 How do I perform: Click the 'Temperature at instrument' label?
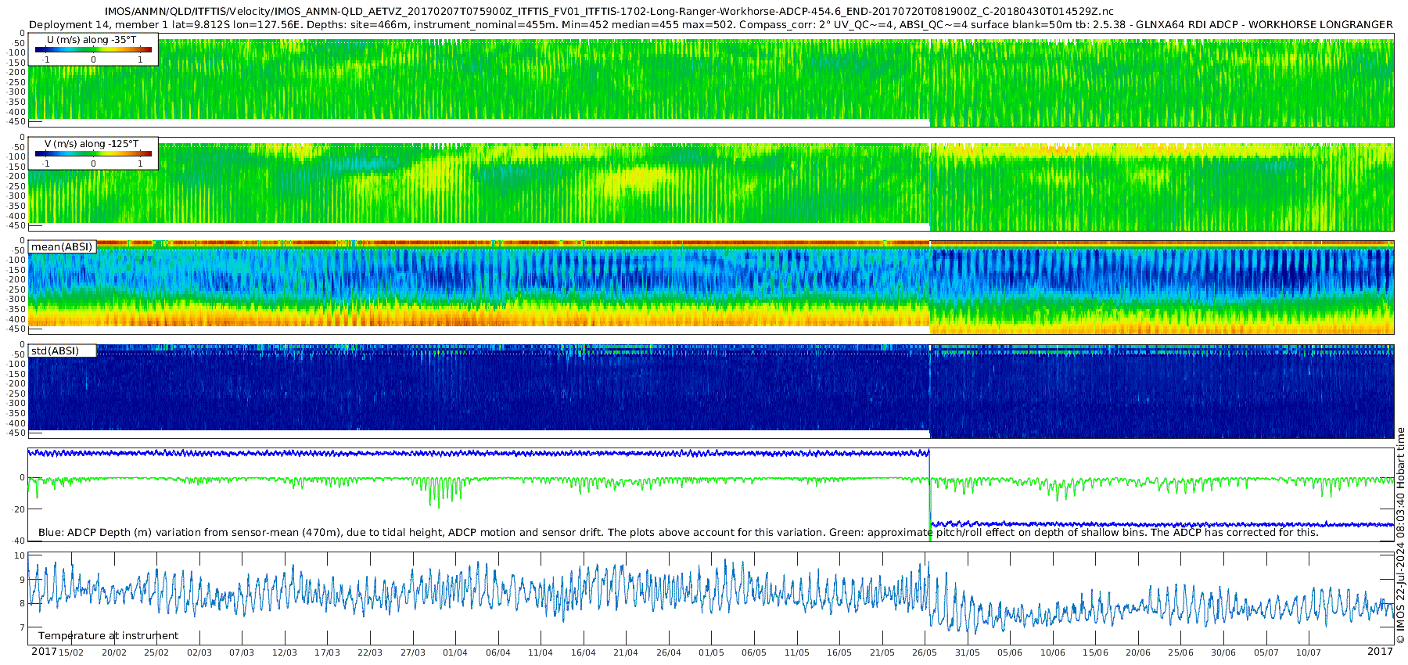tap(108, 636)
